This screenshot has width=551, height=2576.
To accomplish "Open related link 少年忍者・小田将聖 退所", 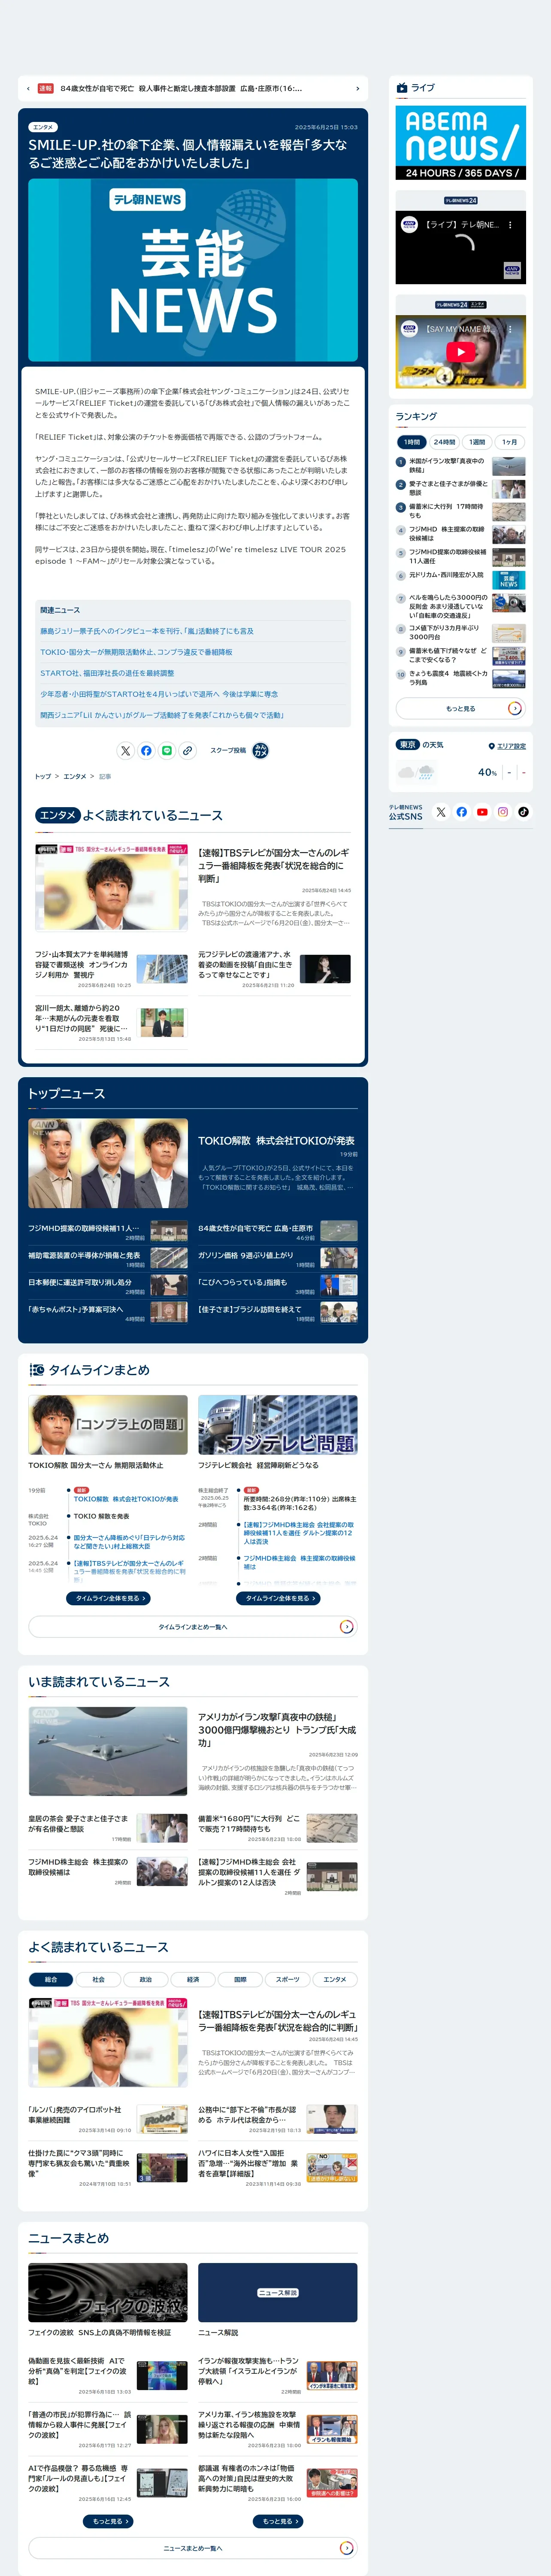I will (159, 694).
